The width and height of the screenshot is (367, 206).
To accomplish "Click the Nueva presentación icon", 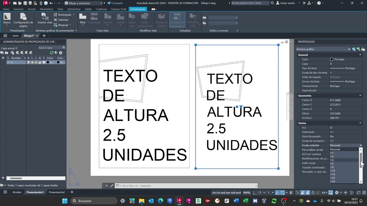I will pyautogui.click(x=7, y=17).
